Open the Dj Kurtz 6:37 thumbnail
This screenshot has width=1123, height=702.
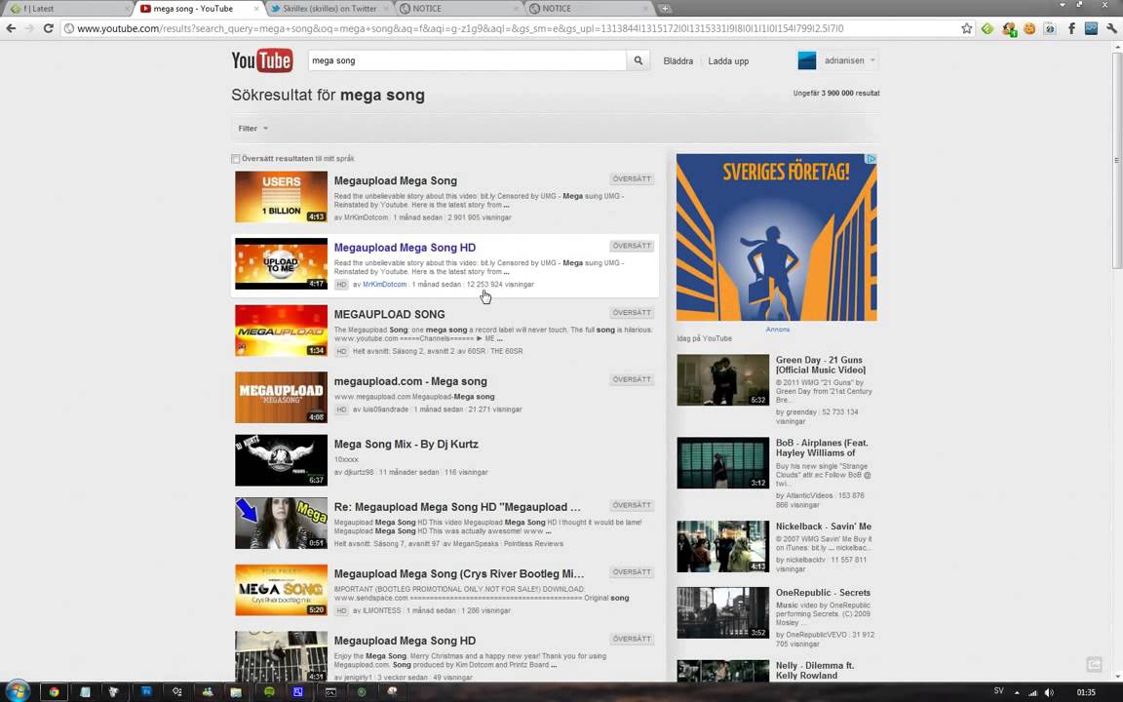coord(281,460)
